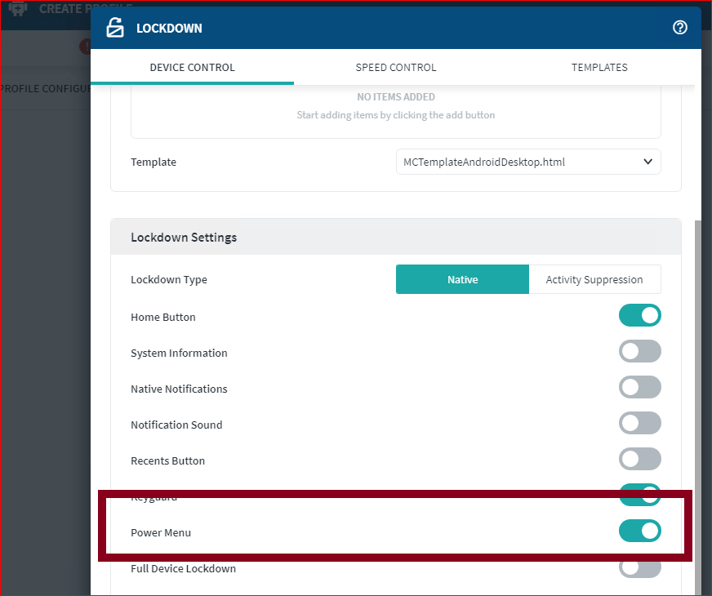Toggle the Keyguard switch

coord(639,492)
